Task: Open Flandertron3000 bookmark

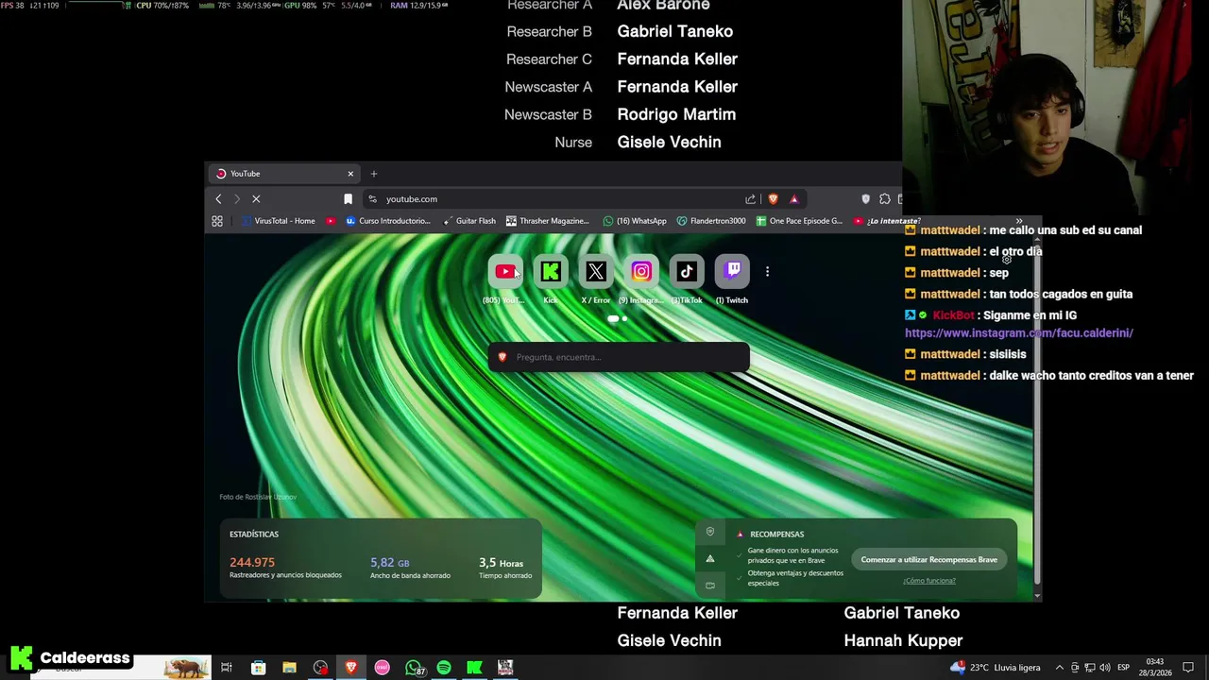Action: coord(710,221)
